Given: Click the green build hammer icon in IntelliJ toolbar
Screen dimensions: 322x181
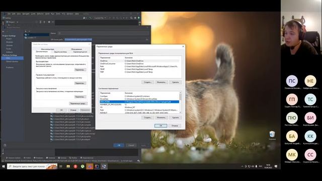Looking at the screenshot, I should pyautogui.click(x=90, y=18).
